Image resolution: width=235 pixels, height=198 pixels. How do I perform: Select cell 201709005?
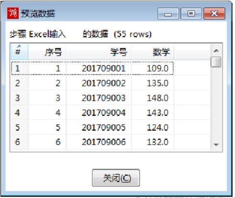[99, 128]
